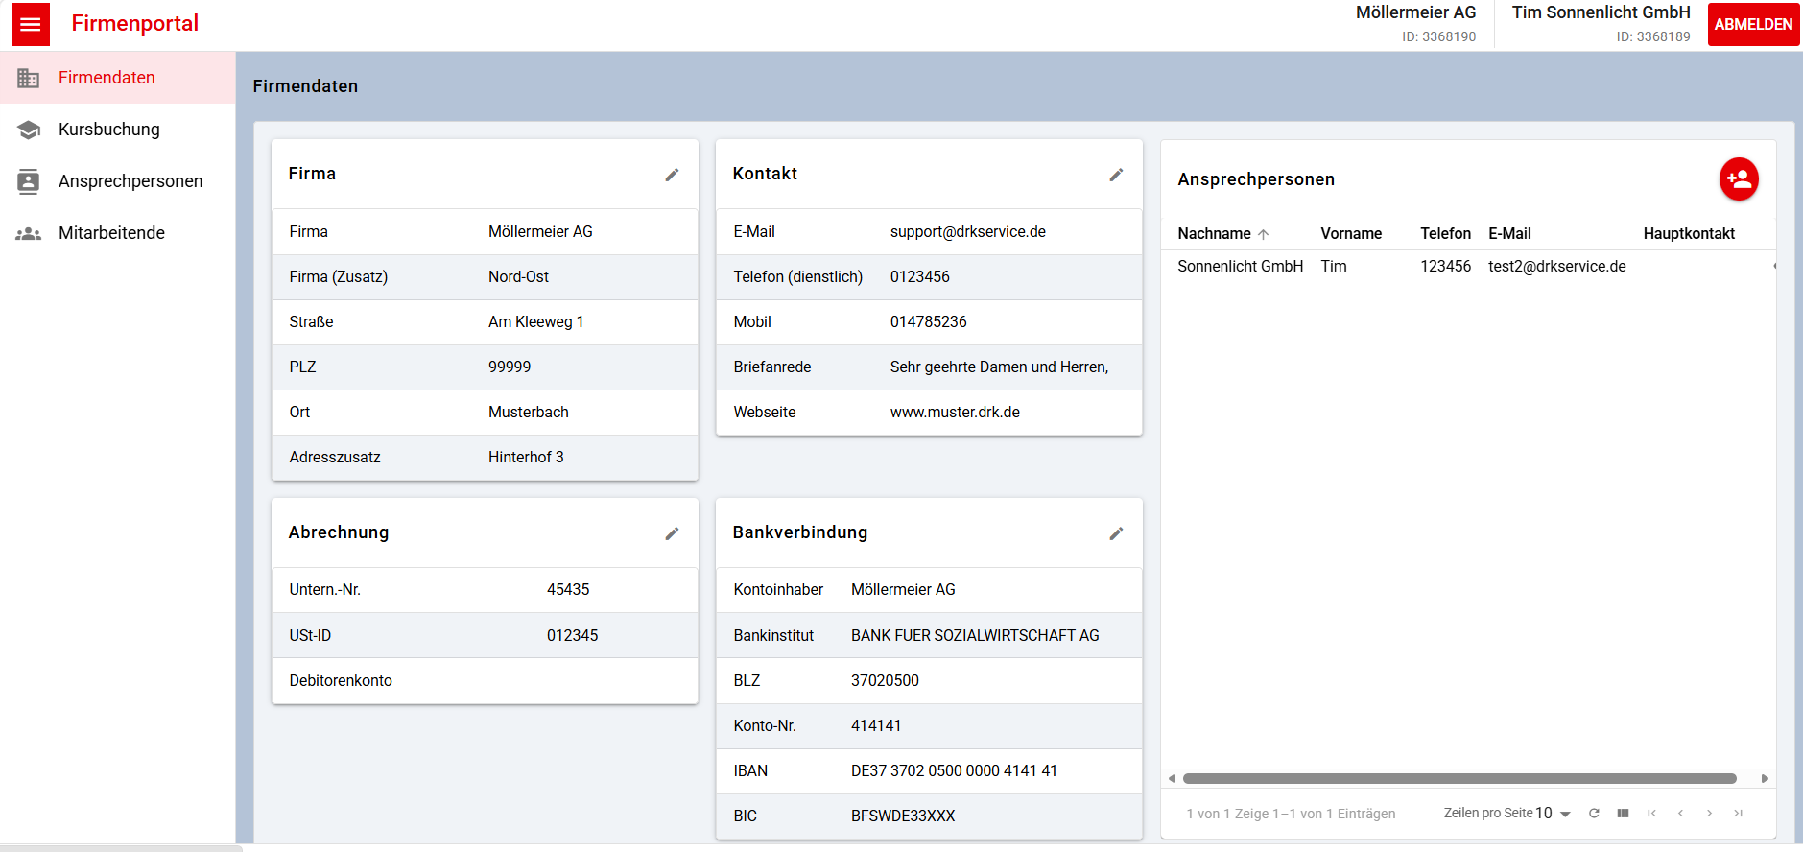
Task: Open the column selection icon in table footer
Action: (1623, 814)
